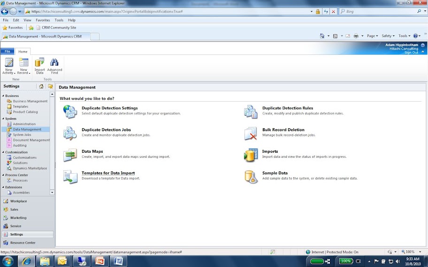
Task: Collapse the Business section in Settings
Action: pos(3,96)
